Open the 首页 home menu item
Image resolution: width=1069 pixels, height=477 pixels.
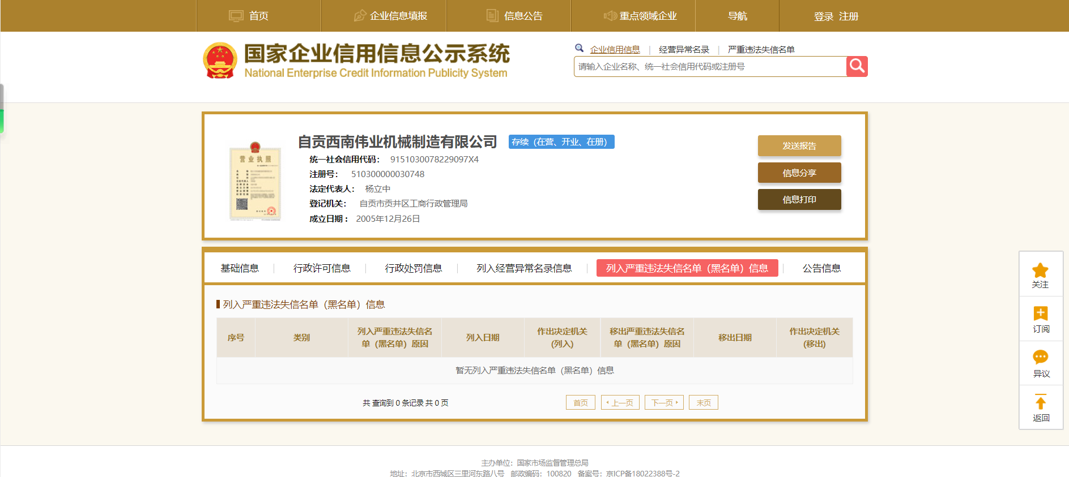pos(258,16)
